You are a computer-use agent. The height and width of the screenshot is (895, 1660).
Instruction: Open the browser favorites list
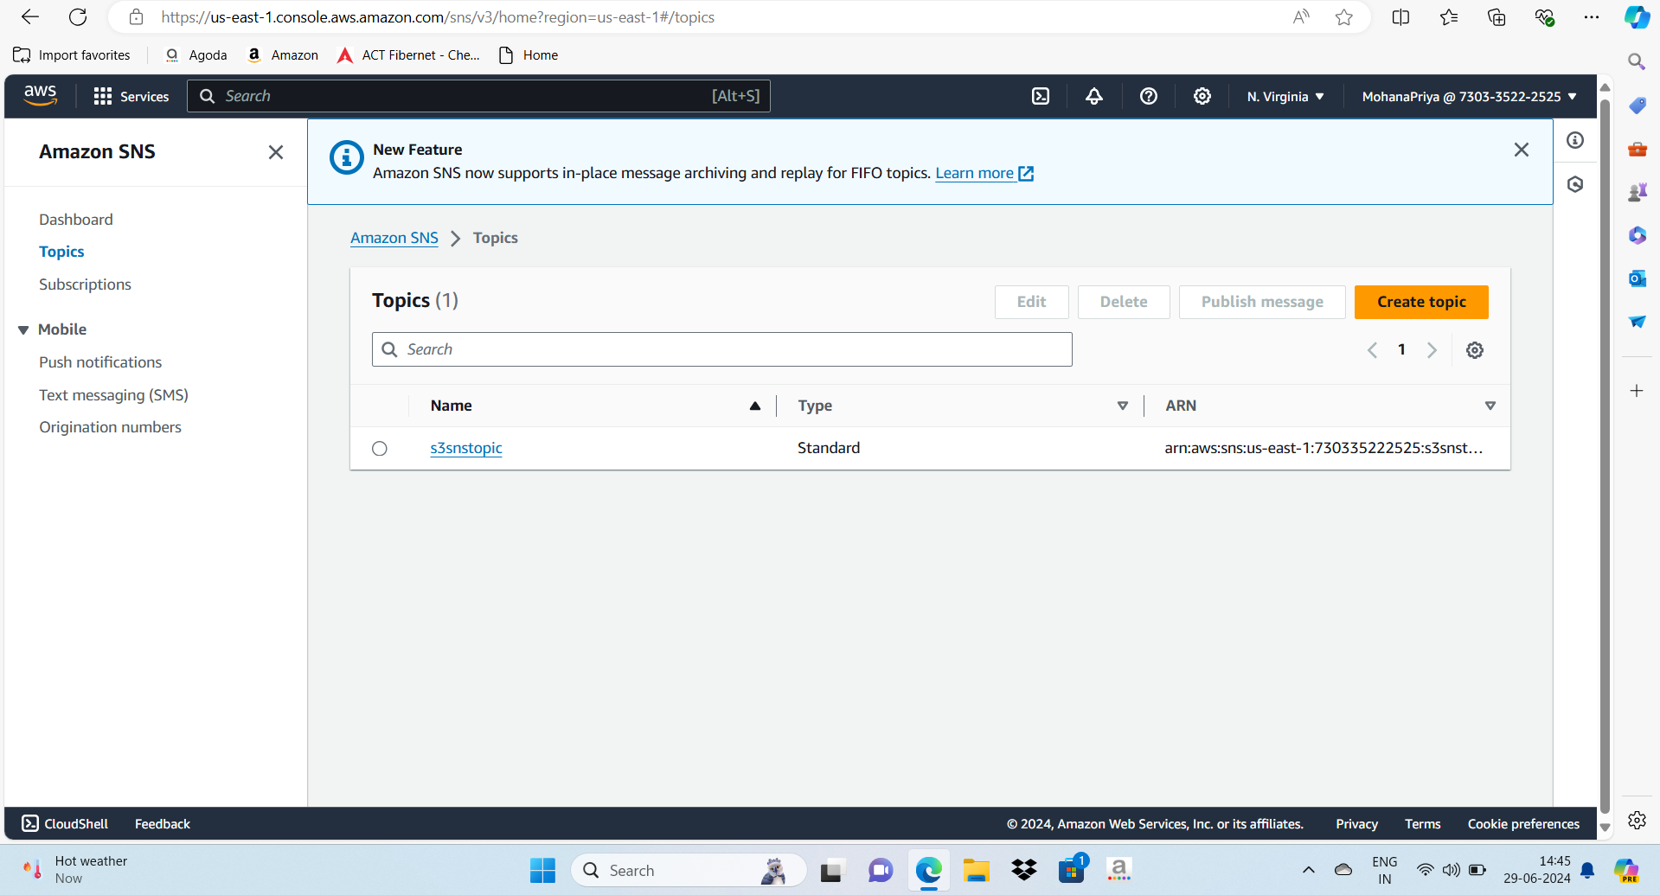[1449, 17]
